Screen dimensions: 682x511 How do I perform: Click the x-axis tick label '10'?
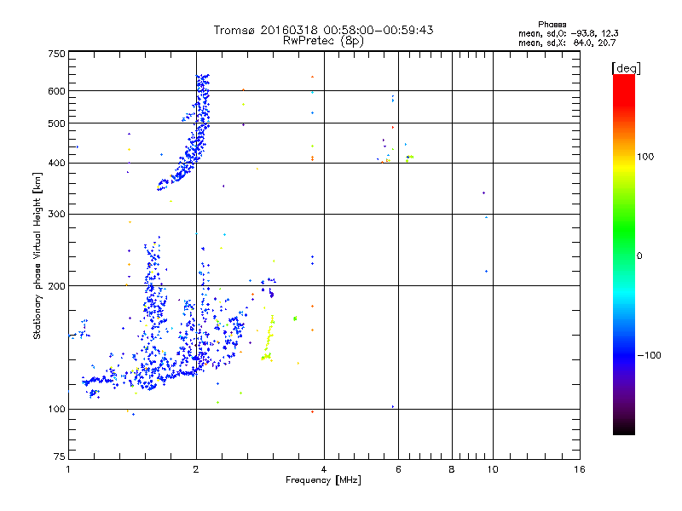pyautogui.click(x=493, y=469)
